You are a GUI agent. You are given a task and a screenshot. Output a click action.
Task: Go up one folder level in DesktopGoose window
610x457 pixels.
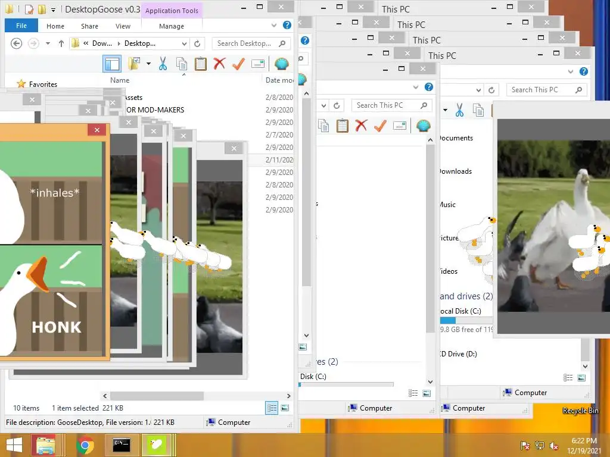pos(61,43)
